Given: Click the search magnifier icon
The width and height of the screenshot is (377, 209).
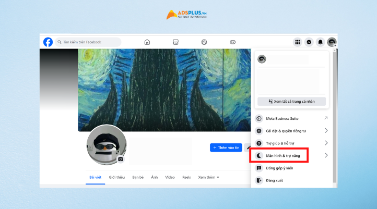Looking at the screenshot, I should tap(60, 42).
